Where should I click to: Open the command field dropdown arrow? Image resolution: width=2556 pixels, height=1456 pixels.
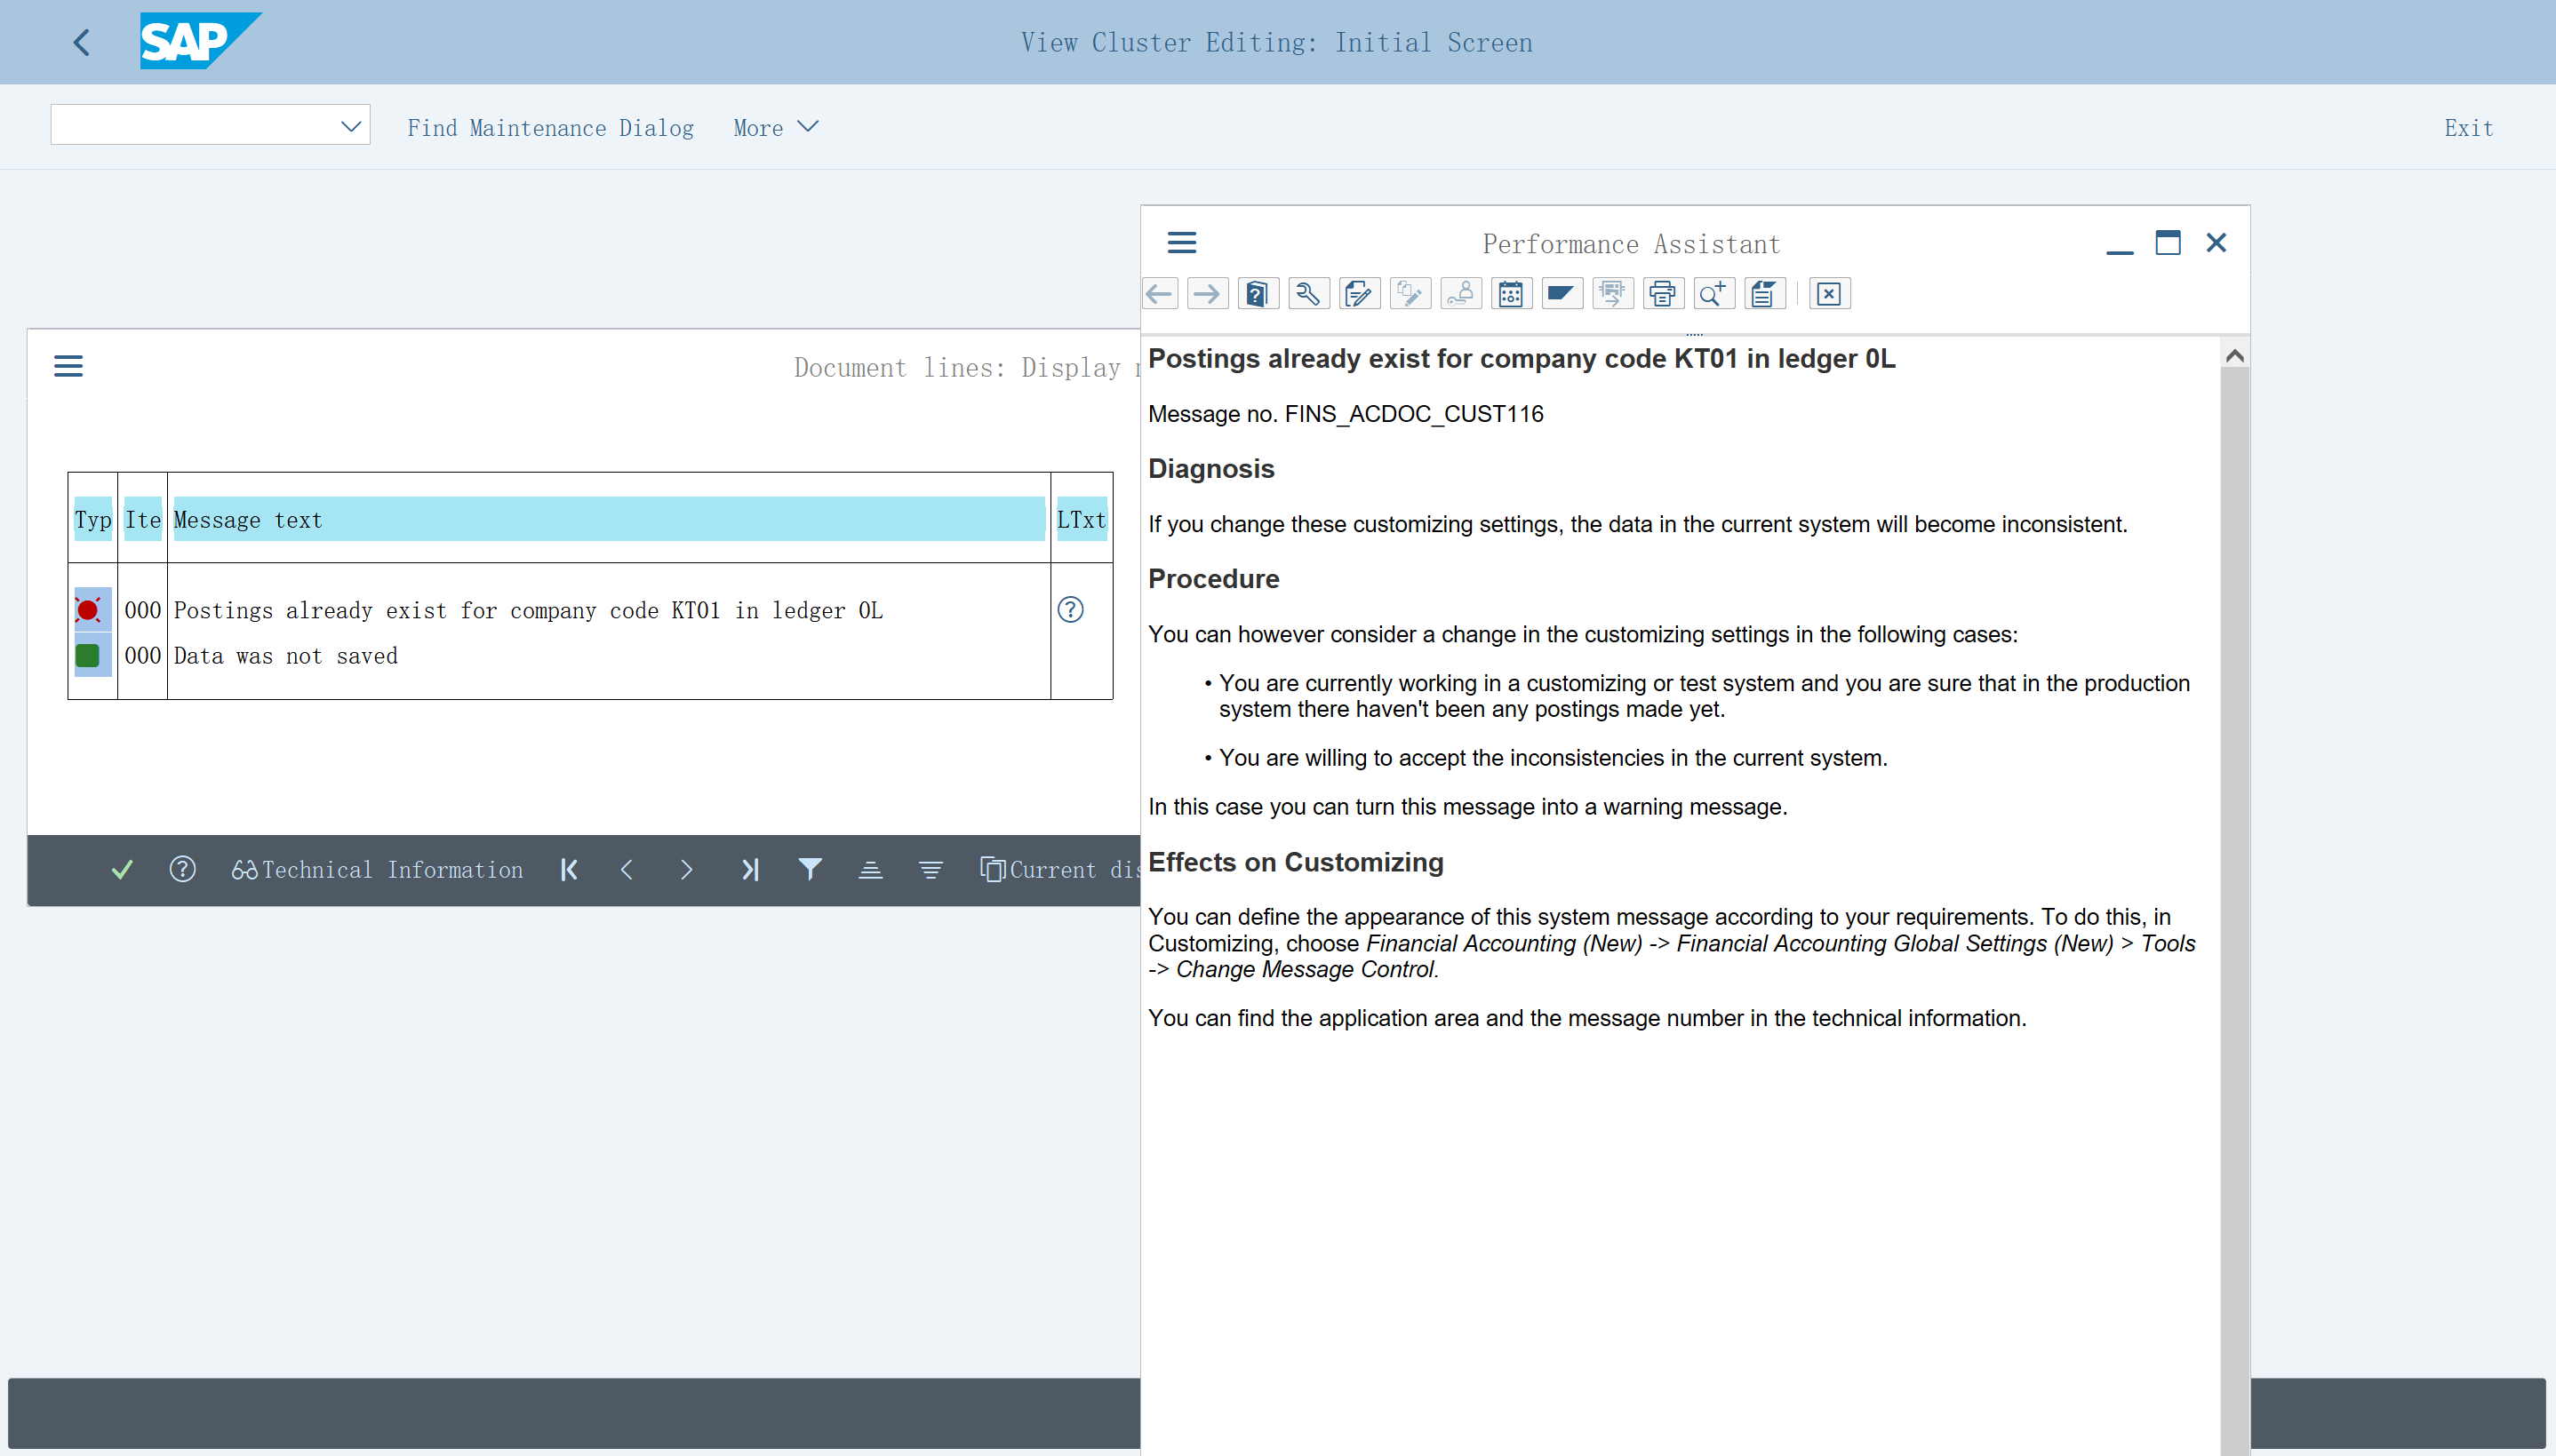(350, 127)
